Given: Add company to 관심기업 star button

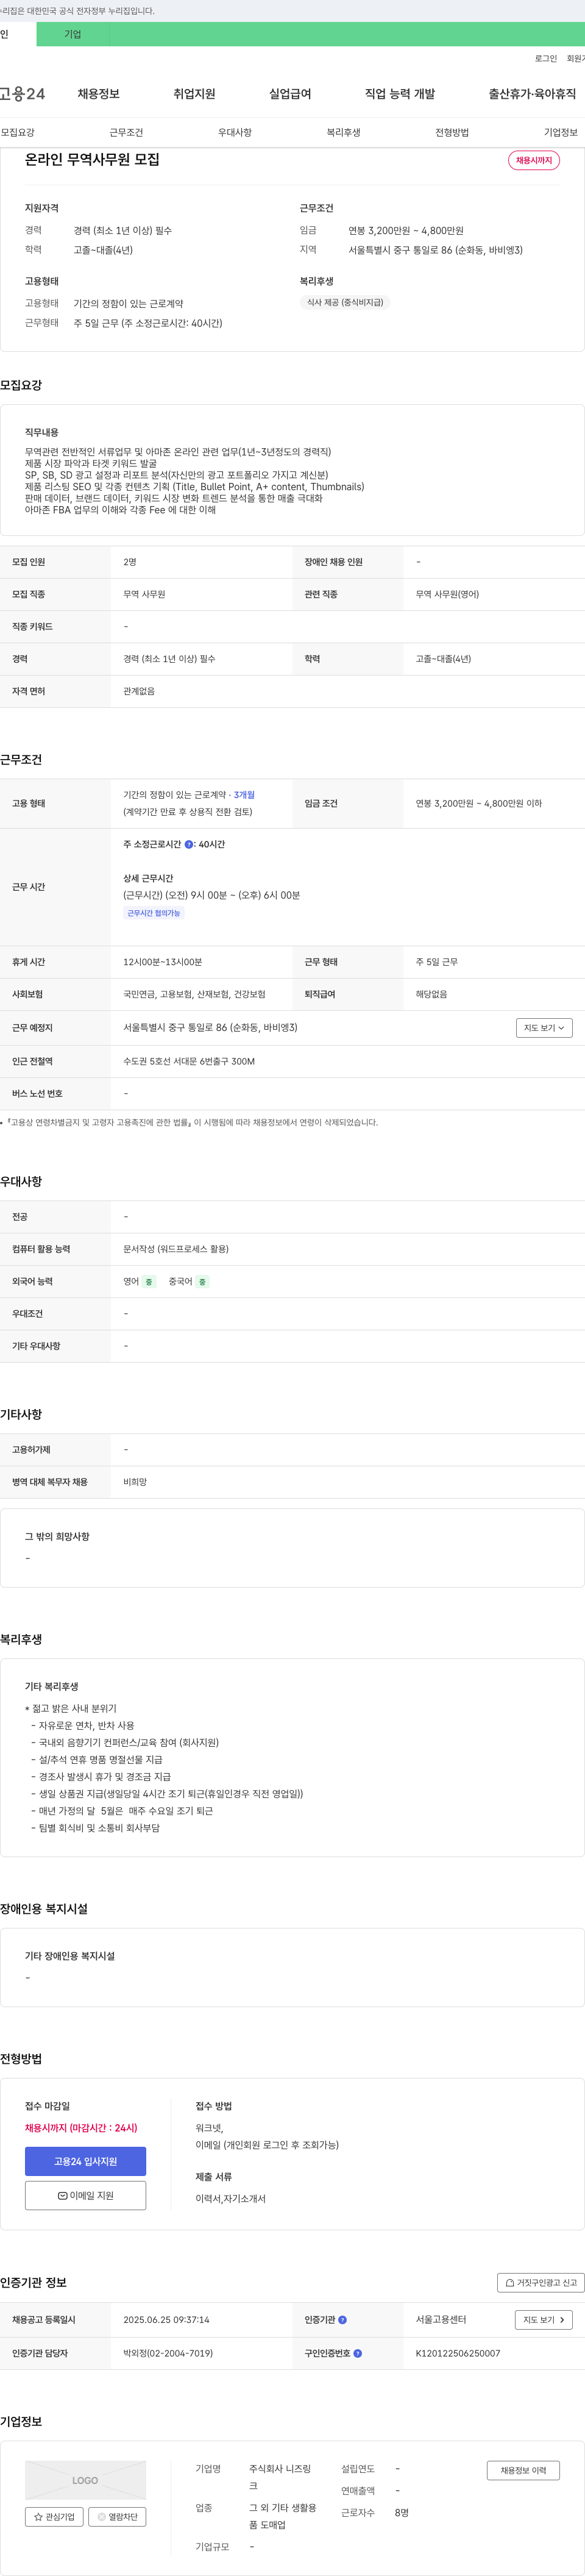Looking at the screenshot, I should click(54, 2517).
